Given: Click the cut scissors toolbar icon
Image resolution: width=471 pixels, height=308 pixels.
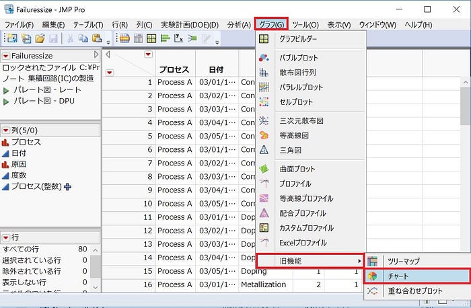Looking at the screenshot, I should coord(70,38).
